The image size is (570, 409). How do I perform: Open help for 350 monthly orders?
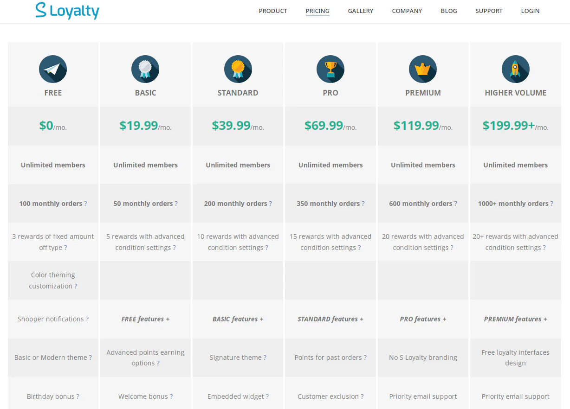[x=363, y=204]
